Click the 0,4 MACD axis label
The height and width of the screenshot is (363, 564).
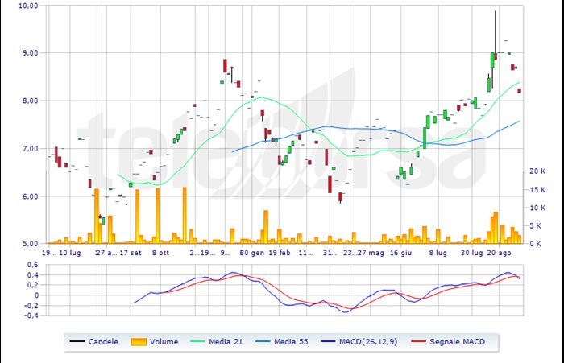[33, 275]
